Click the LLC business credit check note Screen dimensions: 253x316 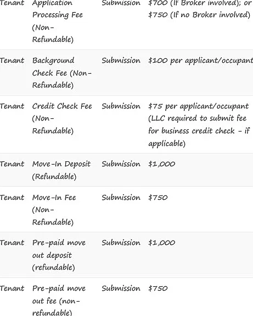(199, 131)
